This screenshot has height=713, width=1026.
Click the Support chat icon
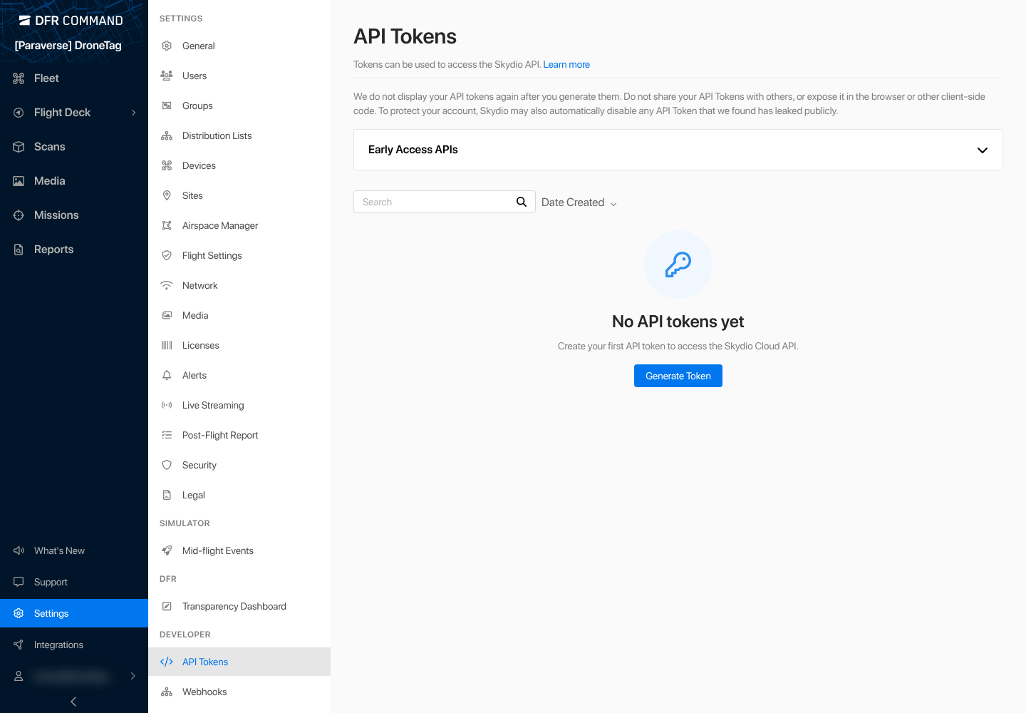(x=19, y=582)
